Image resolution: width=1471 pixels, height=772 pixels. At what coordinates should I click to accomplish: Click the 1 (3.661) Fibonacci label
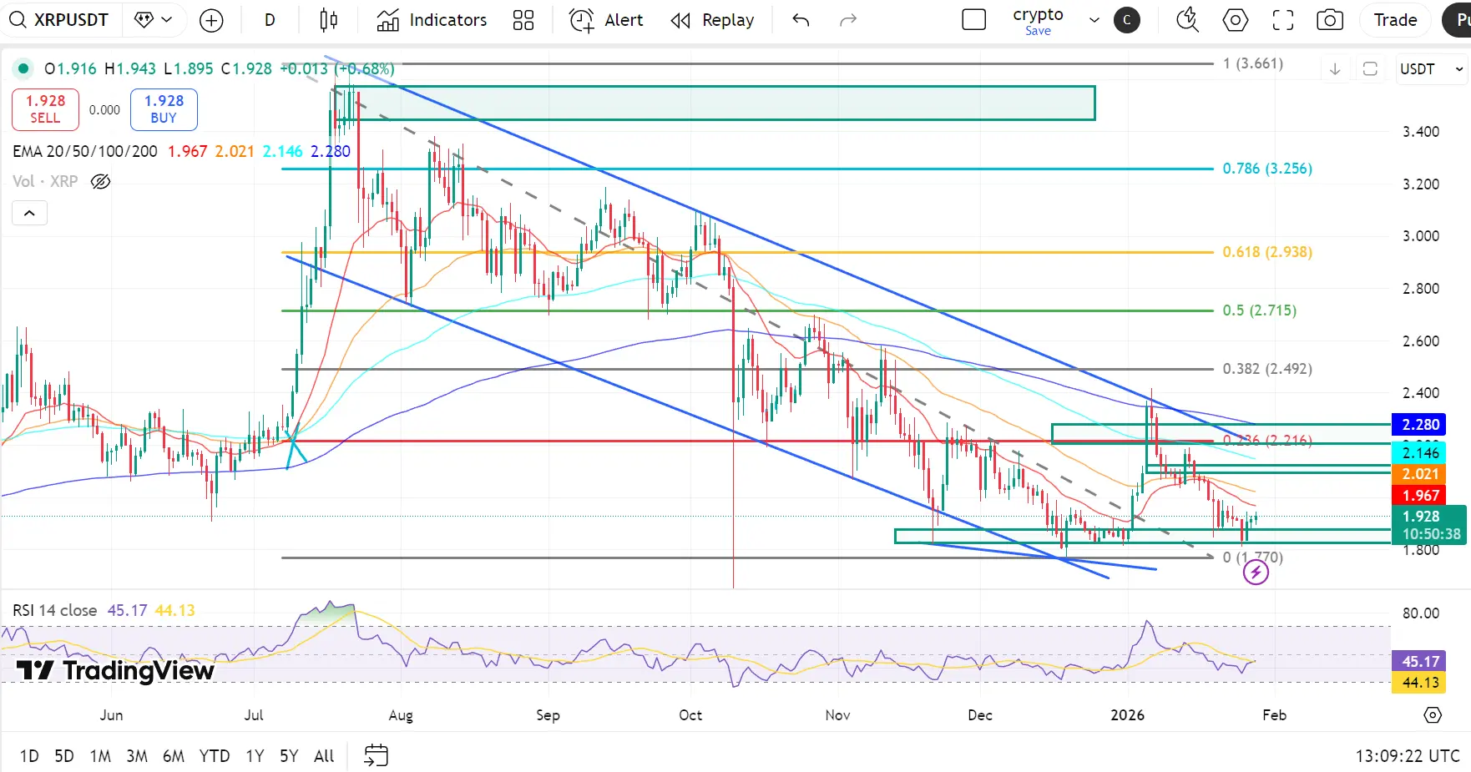coord(1253,63)
